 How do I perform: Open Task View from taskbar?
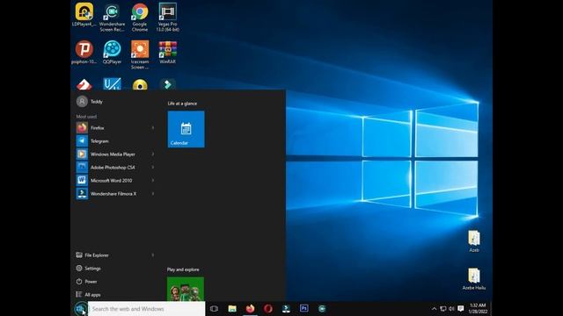click(x=214, y=308)
